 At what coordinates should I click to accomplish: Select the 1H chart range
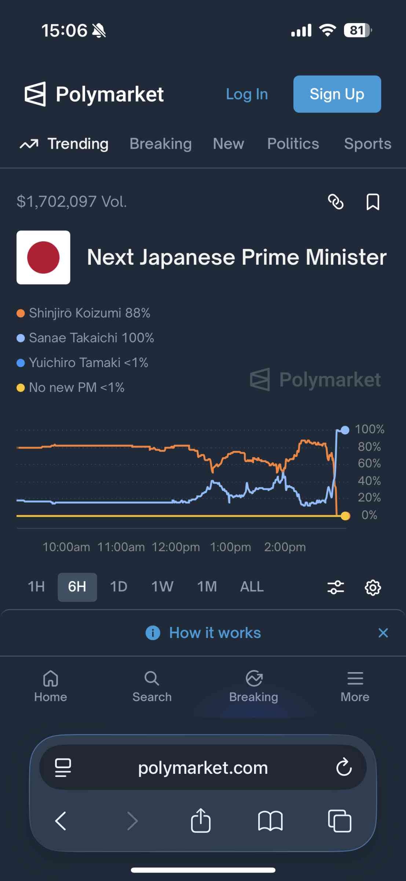36,587
